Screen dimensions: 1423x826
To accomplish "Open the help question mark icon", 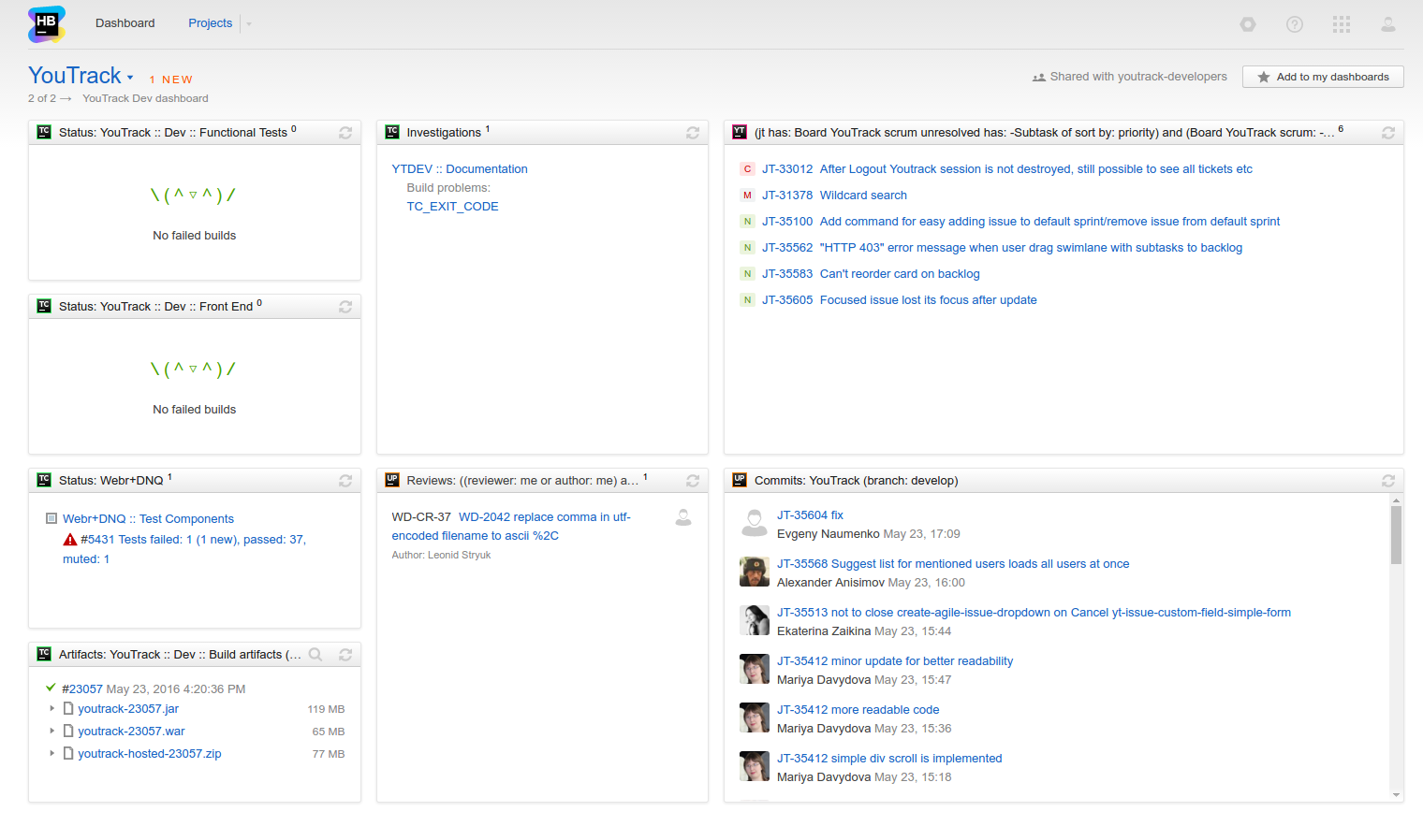I will (x=1295, y=24).
